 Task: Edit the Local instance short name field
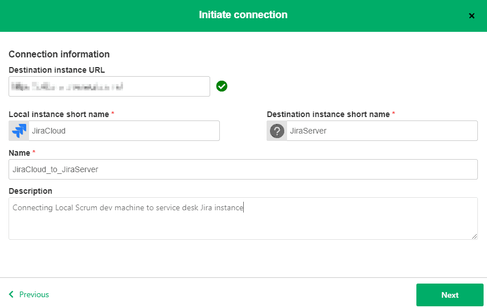tap(124, 131)
